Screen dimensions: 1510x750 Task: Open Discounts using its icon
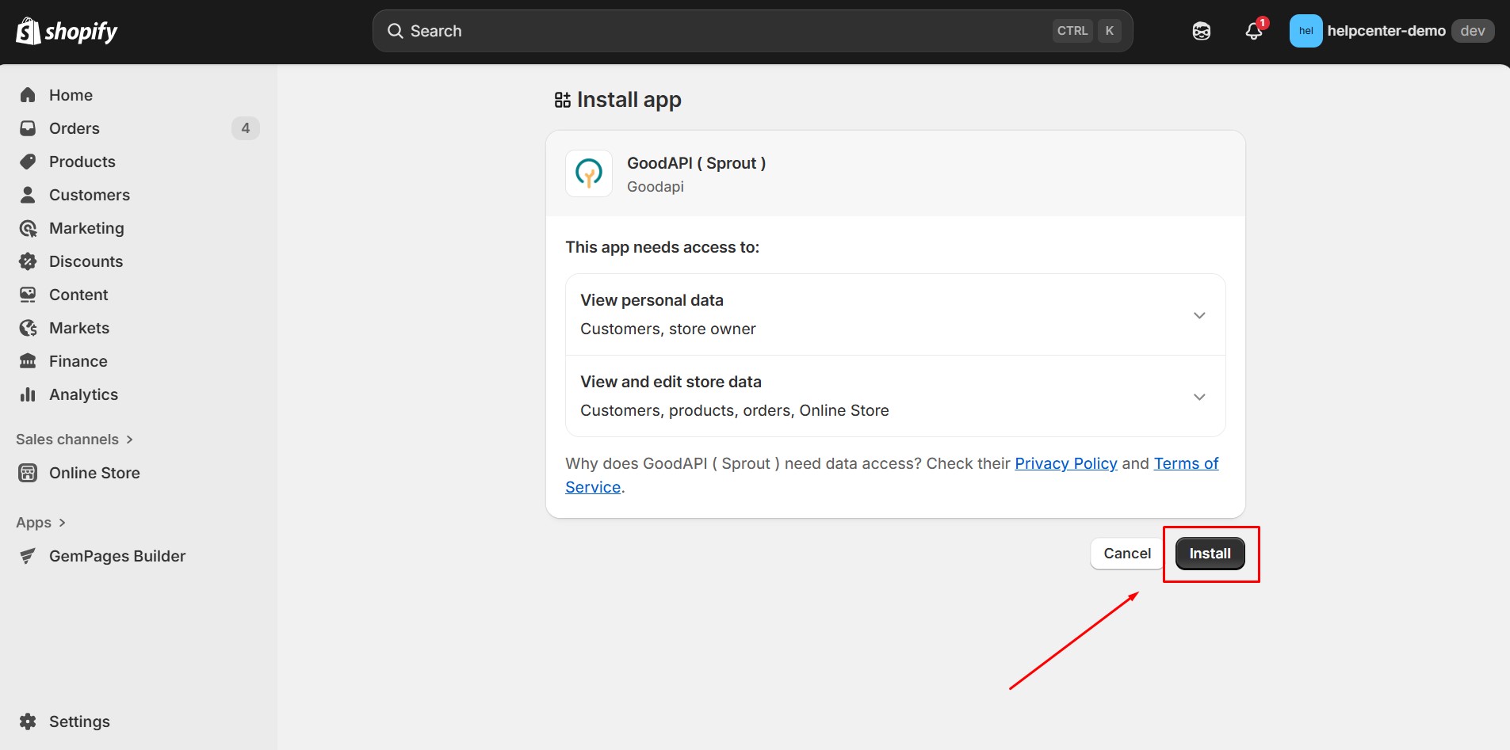29,261
